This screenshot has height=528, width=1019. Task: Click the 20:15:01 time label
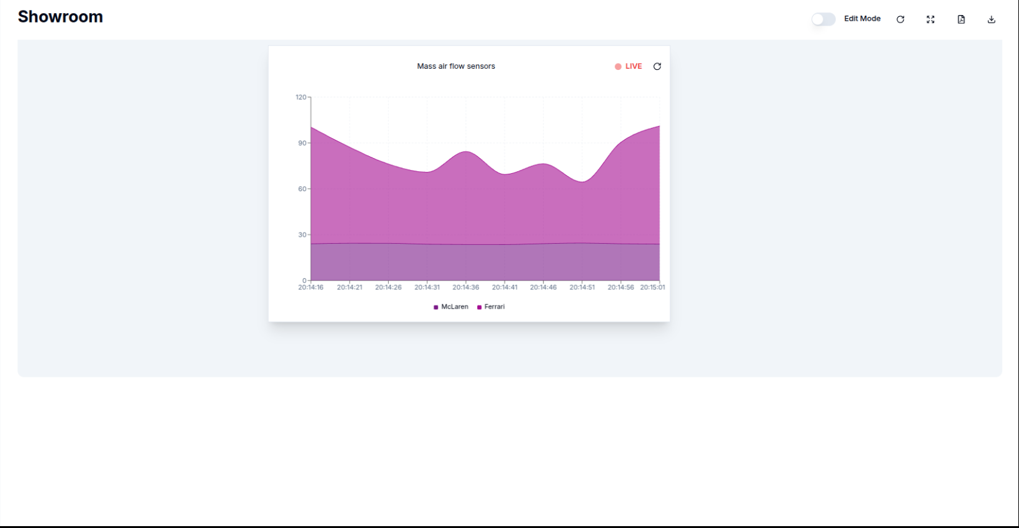[x=652, y=287]
